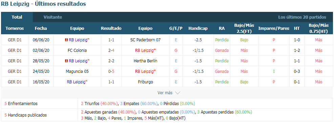
Task: Click the 2-4 result versus FC Colonia
Action: tap(111, 50)
